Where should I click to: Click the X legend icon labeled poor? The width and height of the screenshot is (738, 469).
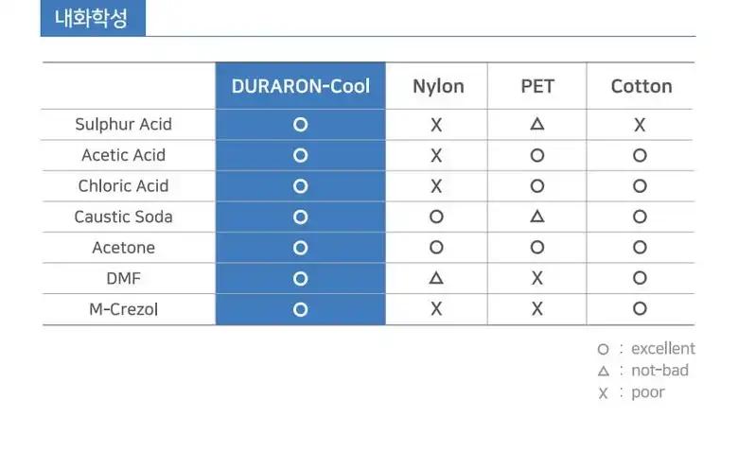point(603,392)
